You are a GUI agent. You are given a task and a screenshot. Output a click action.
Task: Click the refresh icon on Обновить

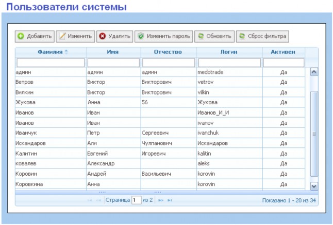click(201, 36)
